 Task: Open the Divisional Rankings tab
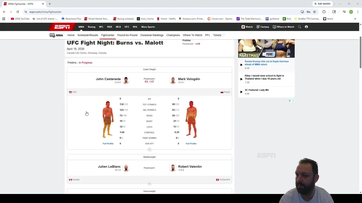152,35
